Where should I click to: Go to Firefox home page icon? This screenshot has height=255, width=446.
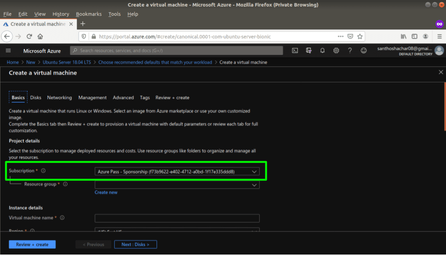tap(40, 37)
